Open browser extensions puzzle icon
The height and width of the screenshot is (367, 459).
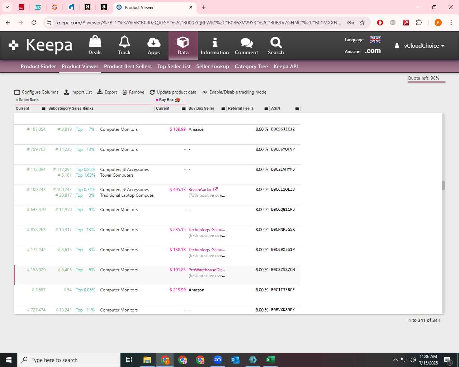[419, 23]
